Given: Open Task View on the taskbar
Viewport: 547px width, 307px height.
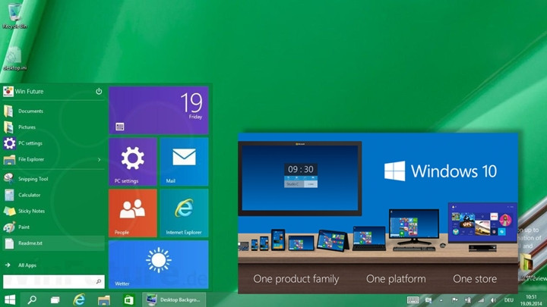Looking at the screenshot, I should [55, 299].
